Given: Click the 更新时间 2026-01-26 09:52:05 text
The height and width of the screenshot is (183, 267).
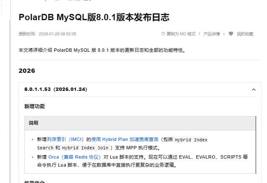Looking at the screenshot, I should click(x=47, y=34).
